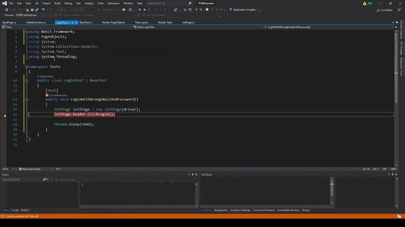Click the Open File folder icon
Image resolution: width=405 pixels, height=227 pixels.
(27, 10)
